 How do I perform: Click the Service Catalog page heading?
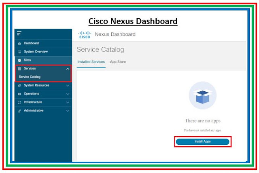100,49
